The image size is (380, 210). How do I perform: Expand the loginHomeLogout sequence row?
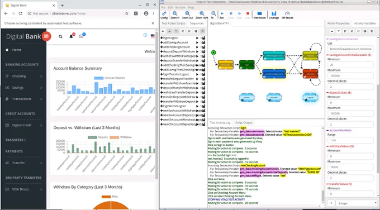(161, 106)
